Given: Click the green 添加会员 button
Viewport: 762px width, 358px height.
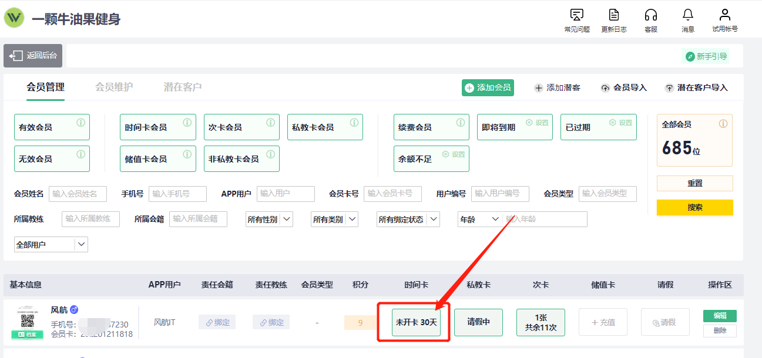Looking at the screenshot, I should pyautogui.click(x=488, y=88).
